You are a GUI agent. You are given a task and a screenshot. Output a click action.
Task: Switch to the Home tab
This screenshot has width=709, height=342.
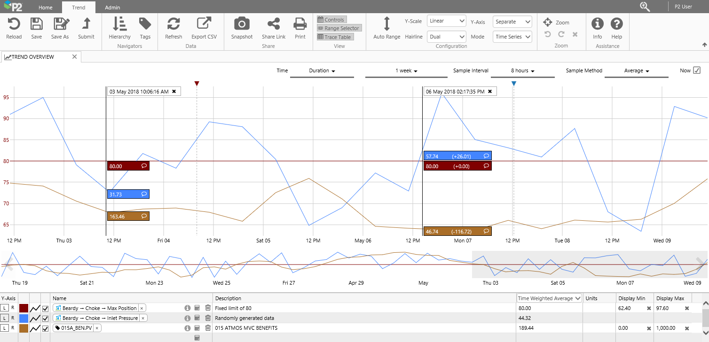tap(46, 8)
